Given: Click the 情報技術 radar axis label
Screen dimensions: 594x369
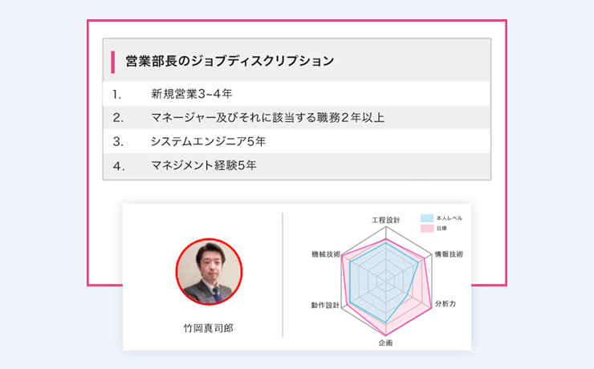Looking at the screenshot, I should [x=449, y=254].
